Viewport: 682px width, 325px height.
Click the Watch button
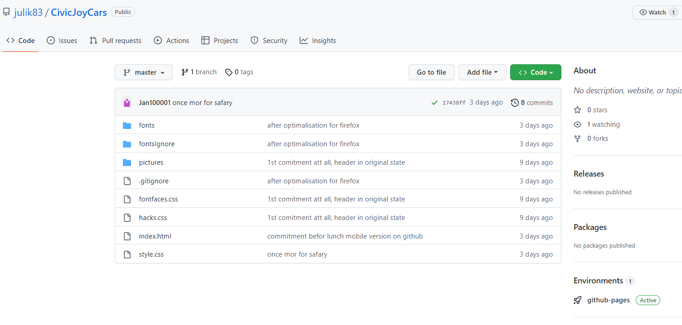[x=657, y=12]
